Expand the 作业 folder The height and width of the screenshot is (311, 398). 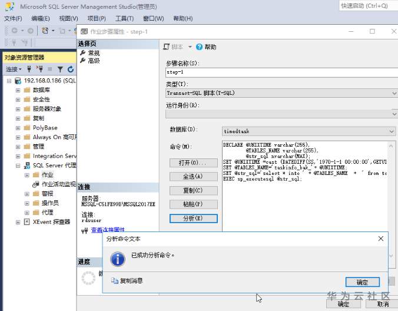(27, 175)
